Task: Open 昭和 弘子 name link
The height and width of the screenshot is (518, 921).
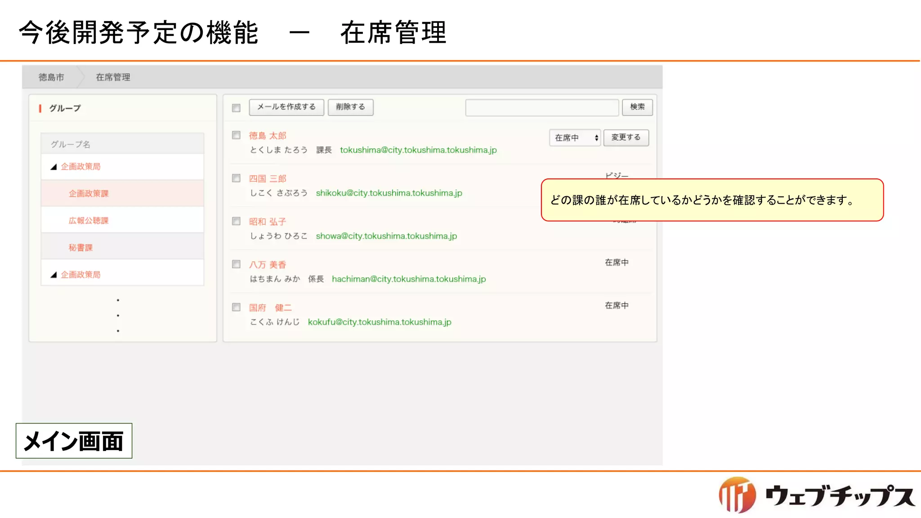Action: [x=268, y=222]
